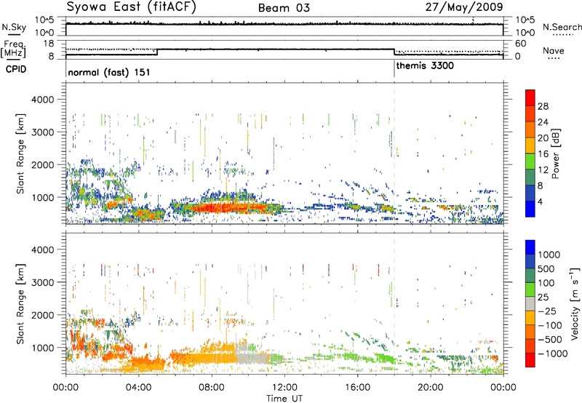Click the 'normal (fast) 151' text
Screen dimensions: 582x403
pos(108,72)
